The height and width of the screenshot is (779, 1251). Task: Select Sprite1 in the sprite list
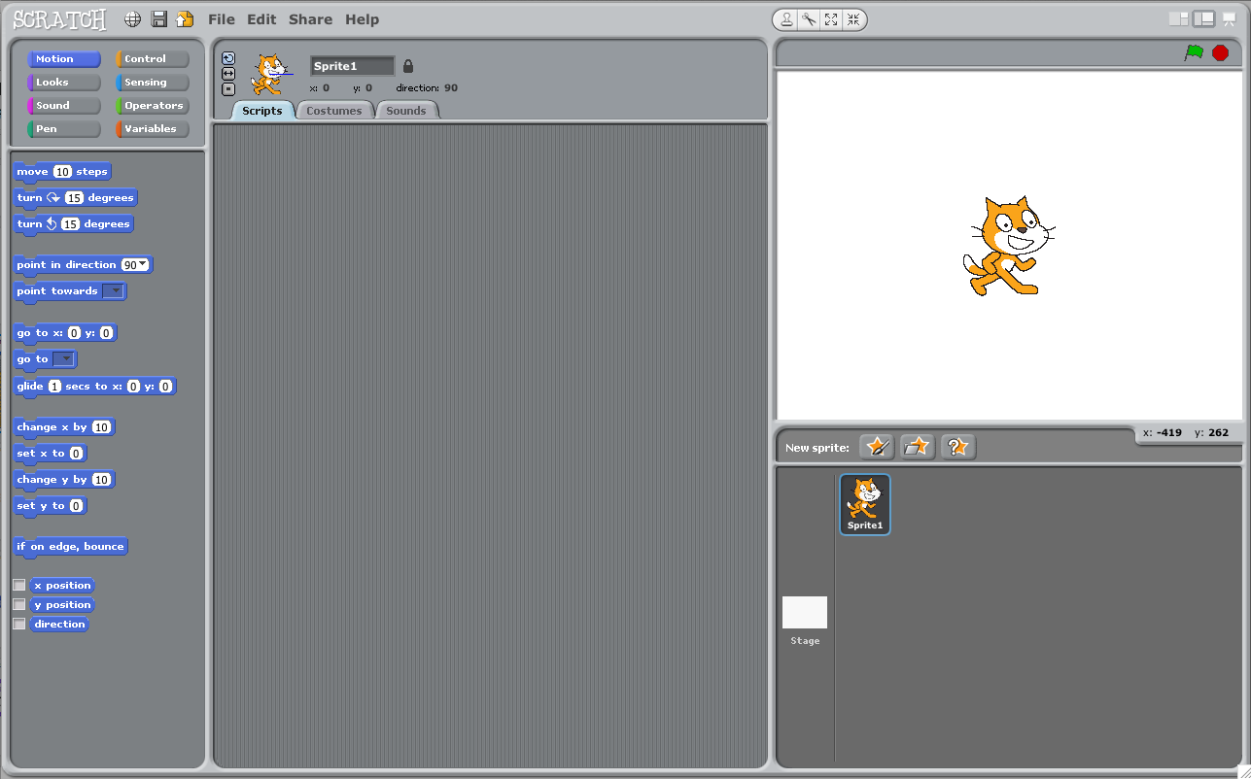point(865,504)
